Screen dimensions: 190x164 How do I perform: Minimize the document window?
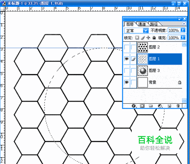173,3
